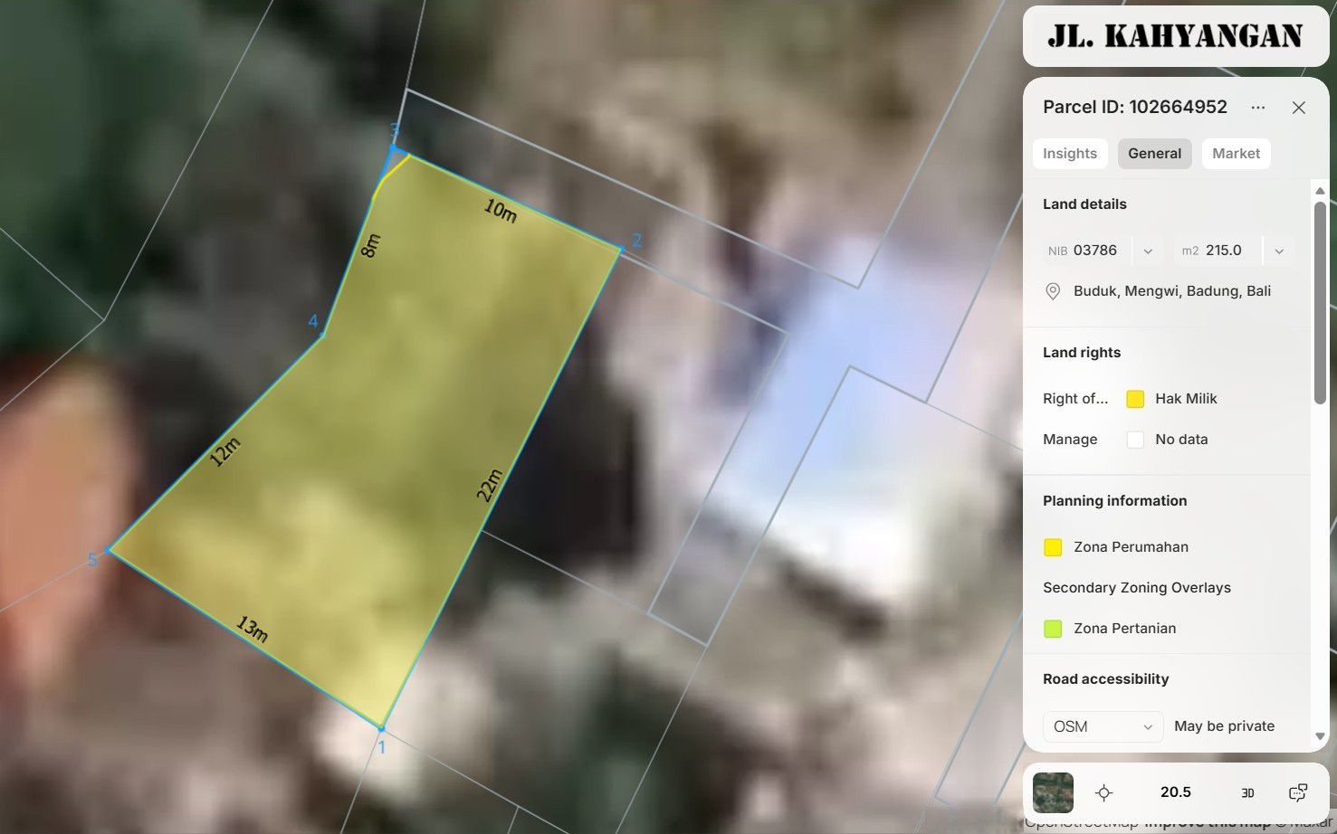
Task: Click the green Zona Pertanian swatch
Action: pos(1053,629)
